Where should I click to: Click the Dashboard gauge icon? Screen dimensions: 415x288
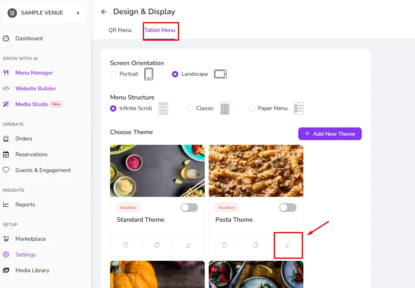pyautogui.click(x=6, y=38)
